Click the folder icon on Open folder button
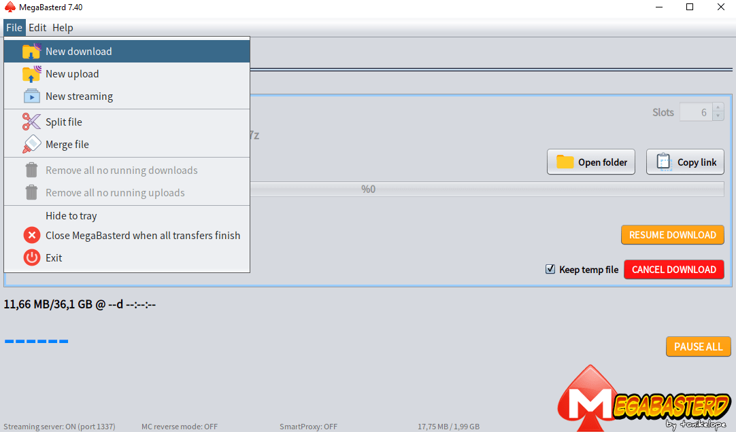 point(565,162)
